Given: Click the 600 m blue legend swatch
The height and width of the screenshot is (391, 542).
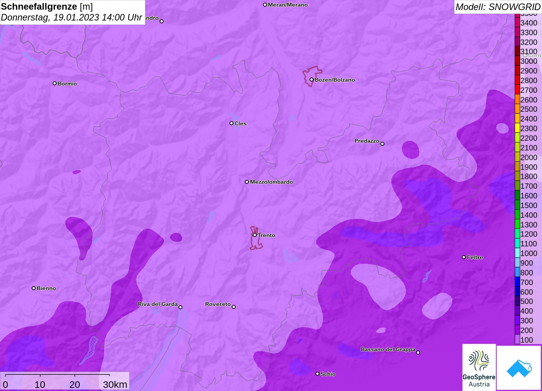Looking at the screenshot, I should click(x=517, y=292).
